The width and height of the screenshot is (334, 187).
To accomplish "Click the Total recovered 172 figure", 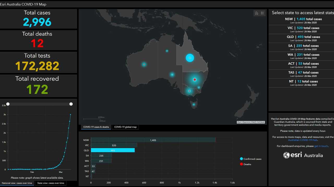I will [x=37, y=89].
